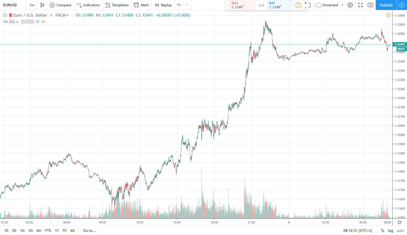The height and width of the screenshot is (235, 407).
Task: Redo the chart action
Action: pos(187,5)
